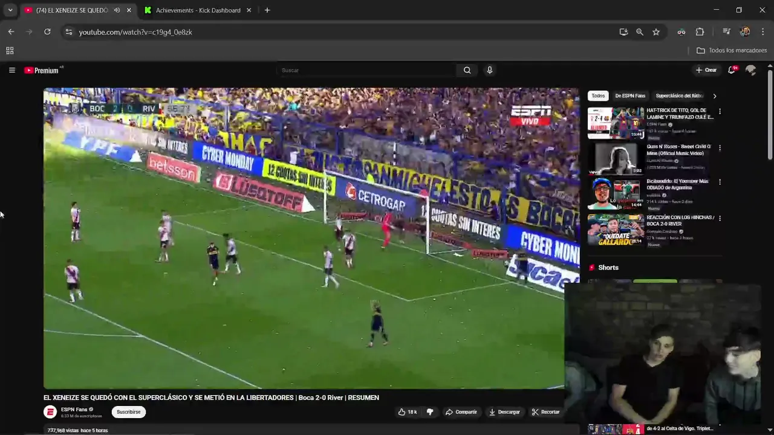Bookmark this page with the star

click(x=656, y=32)
